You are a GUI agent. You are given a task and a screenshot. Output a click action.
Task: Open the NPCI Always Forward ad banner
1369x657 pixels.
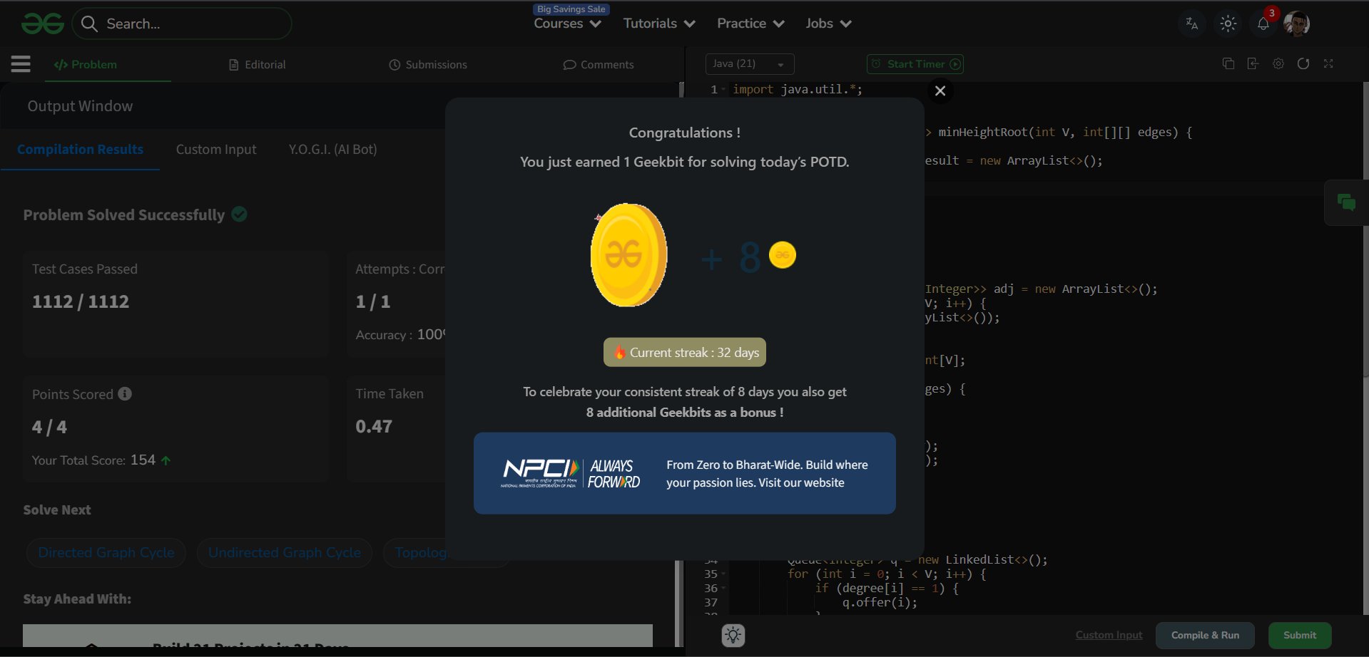point(685,473)
